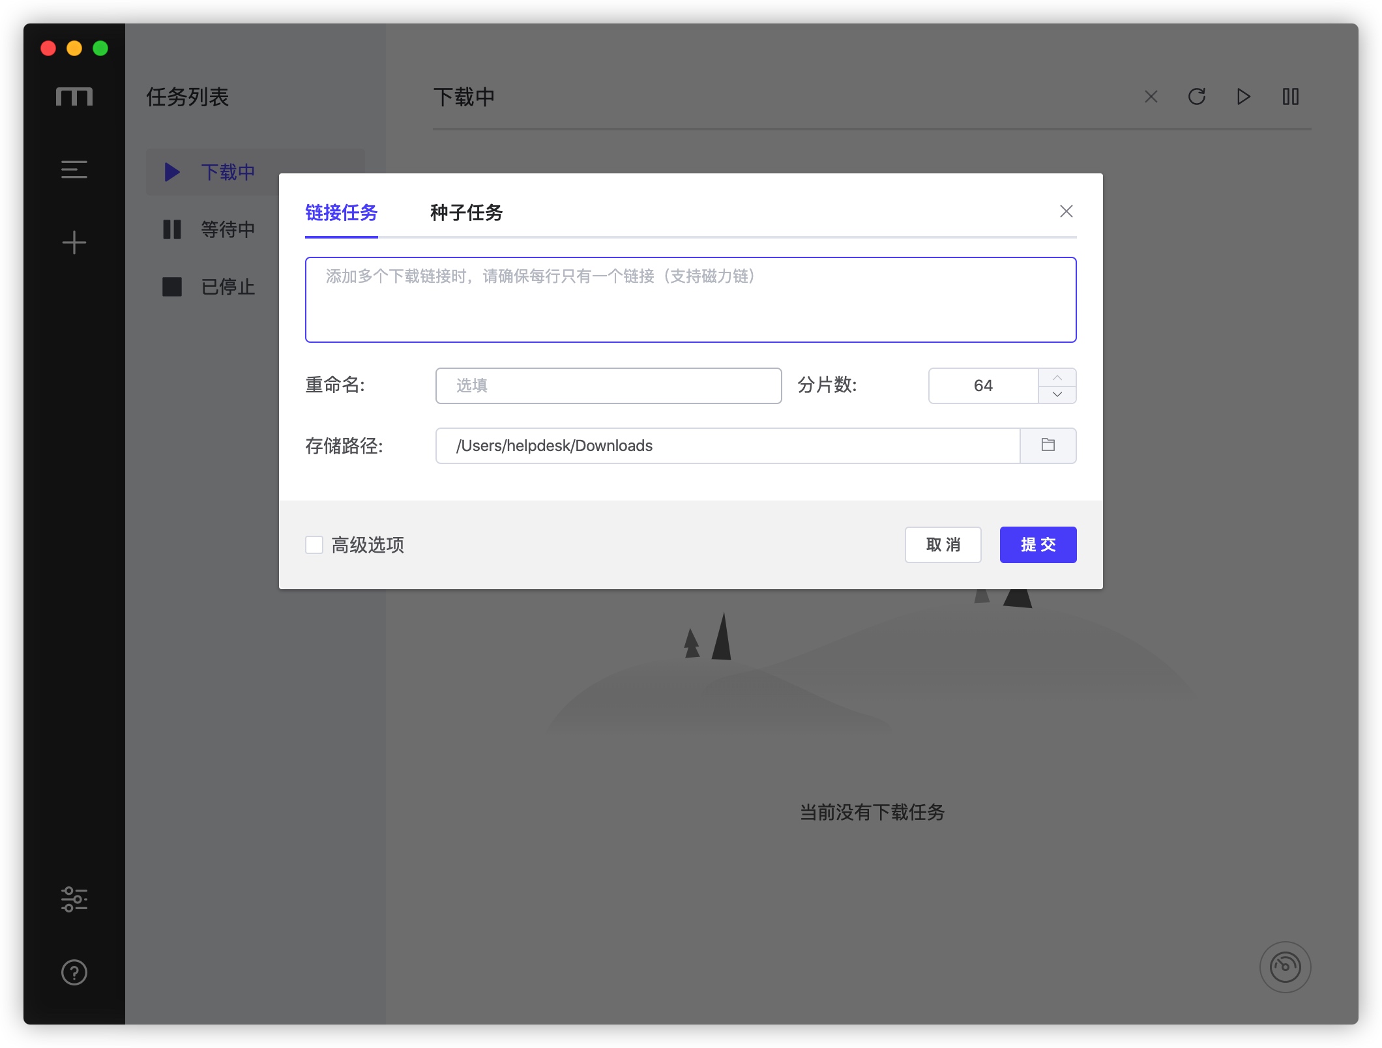Decrease the 分片数 value with the down arrow
Image resolution: width=1382 pixels, height=1048 pixels.
(1057, 394)
